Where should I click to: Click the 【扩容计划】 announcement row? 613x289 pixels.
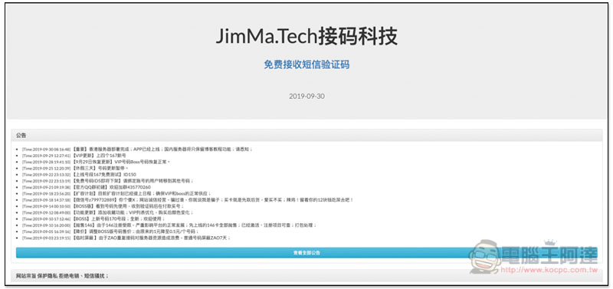pos(116,194)
